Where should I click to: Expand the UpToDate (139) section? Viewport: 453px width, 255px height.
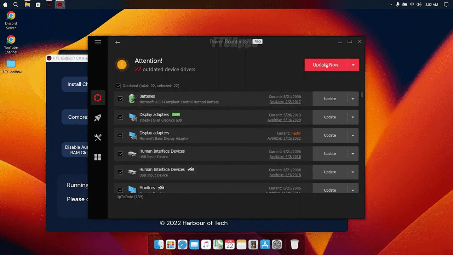(x=130, y=197)
